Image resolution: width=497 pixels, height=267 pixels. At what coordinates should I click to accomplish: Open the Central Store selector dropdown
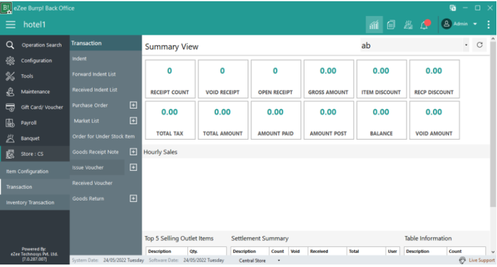[279, 261]
